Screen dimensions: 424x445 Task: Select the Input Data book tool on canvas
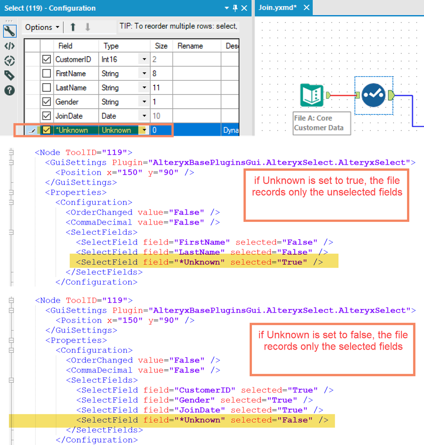coord(312,95)
